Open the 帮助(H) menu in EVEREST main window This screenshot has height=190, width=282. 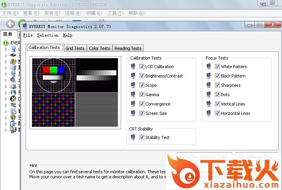point(136,13)
